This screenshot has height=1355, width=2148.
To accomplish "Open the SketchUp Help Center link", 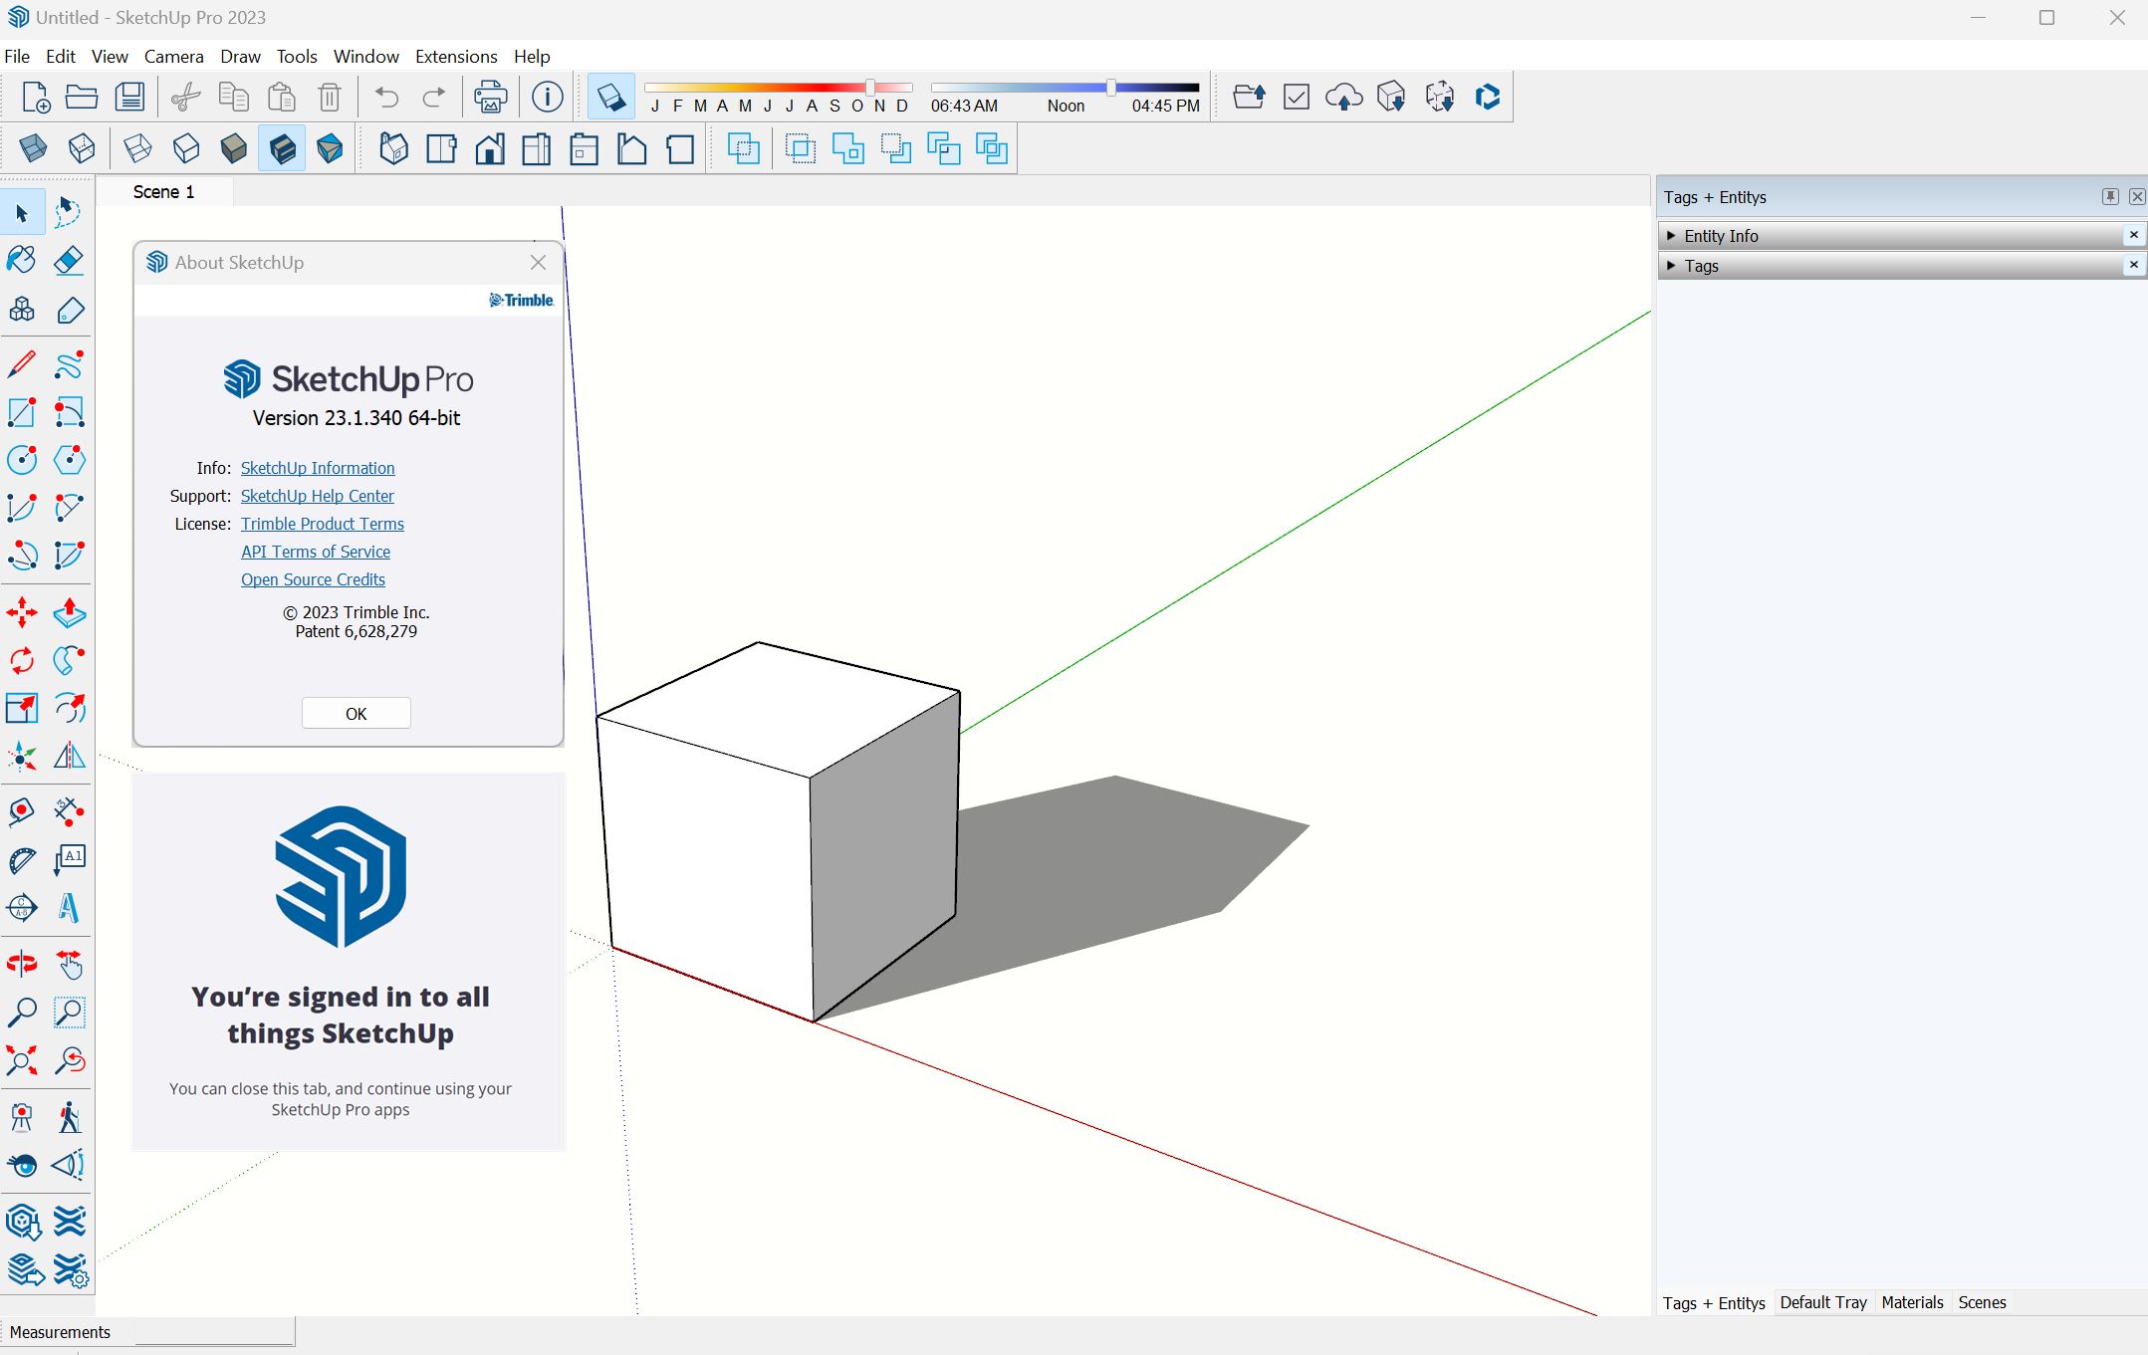I will 317,496.
